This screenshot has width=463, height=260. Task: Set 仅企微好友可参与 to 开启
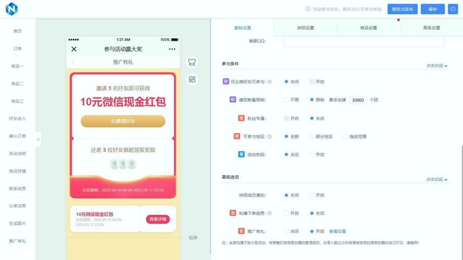click(311, 82)
